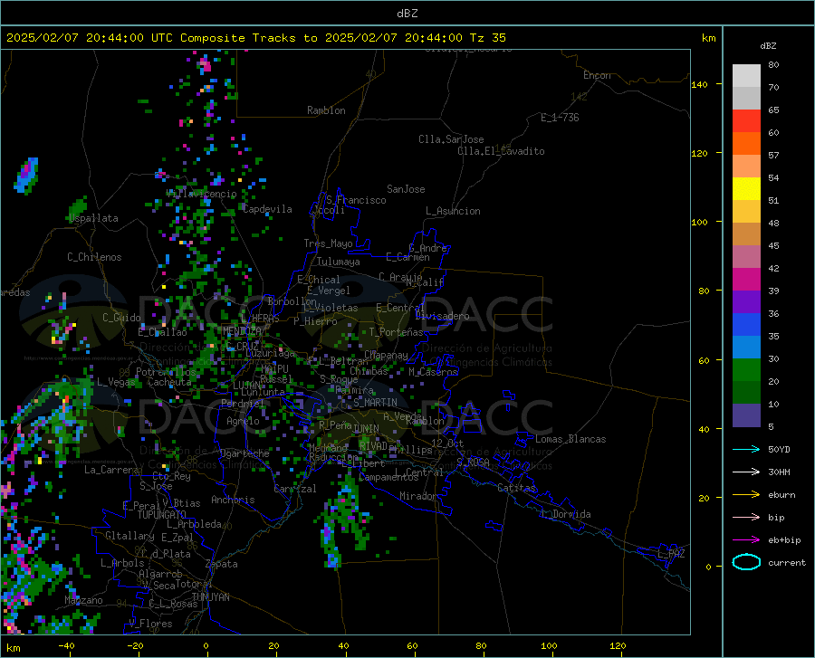Click the white 30HM arrow legend icon
Screen dimensions: 815x658
coord(746,472)
